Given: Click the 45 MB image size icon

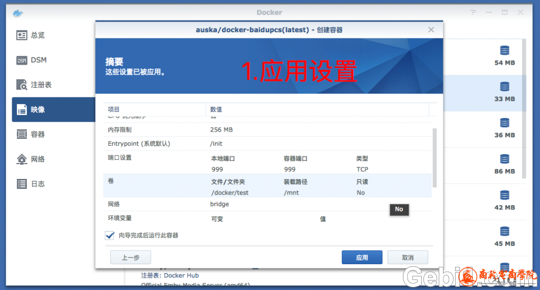Looking at the screenshot, I should [505, 231].
